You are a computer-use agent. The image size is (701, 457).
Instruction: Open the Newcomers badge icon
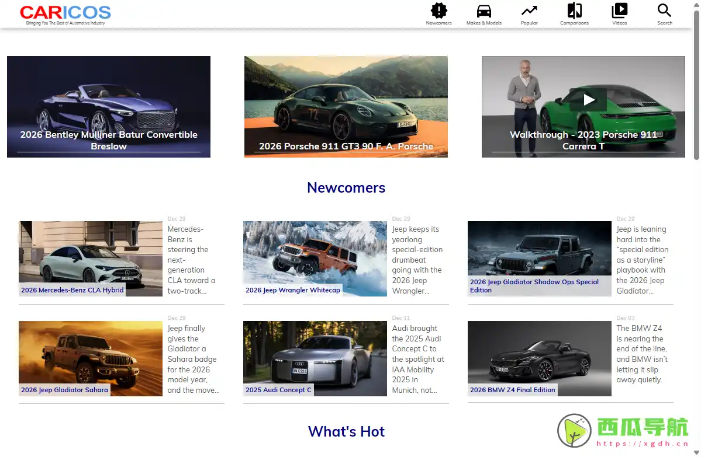tap(438, 11)
